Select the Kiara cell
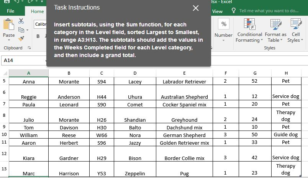 point(29,154)
